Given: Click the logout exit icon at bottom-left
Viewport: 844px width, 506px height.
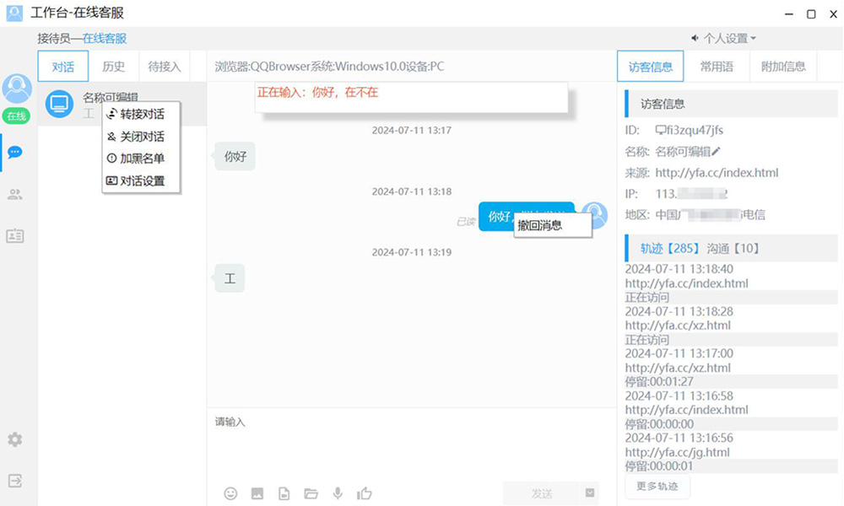Looking at the screenshot, I should (x=15, y=481).
